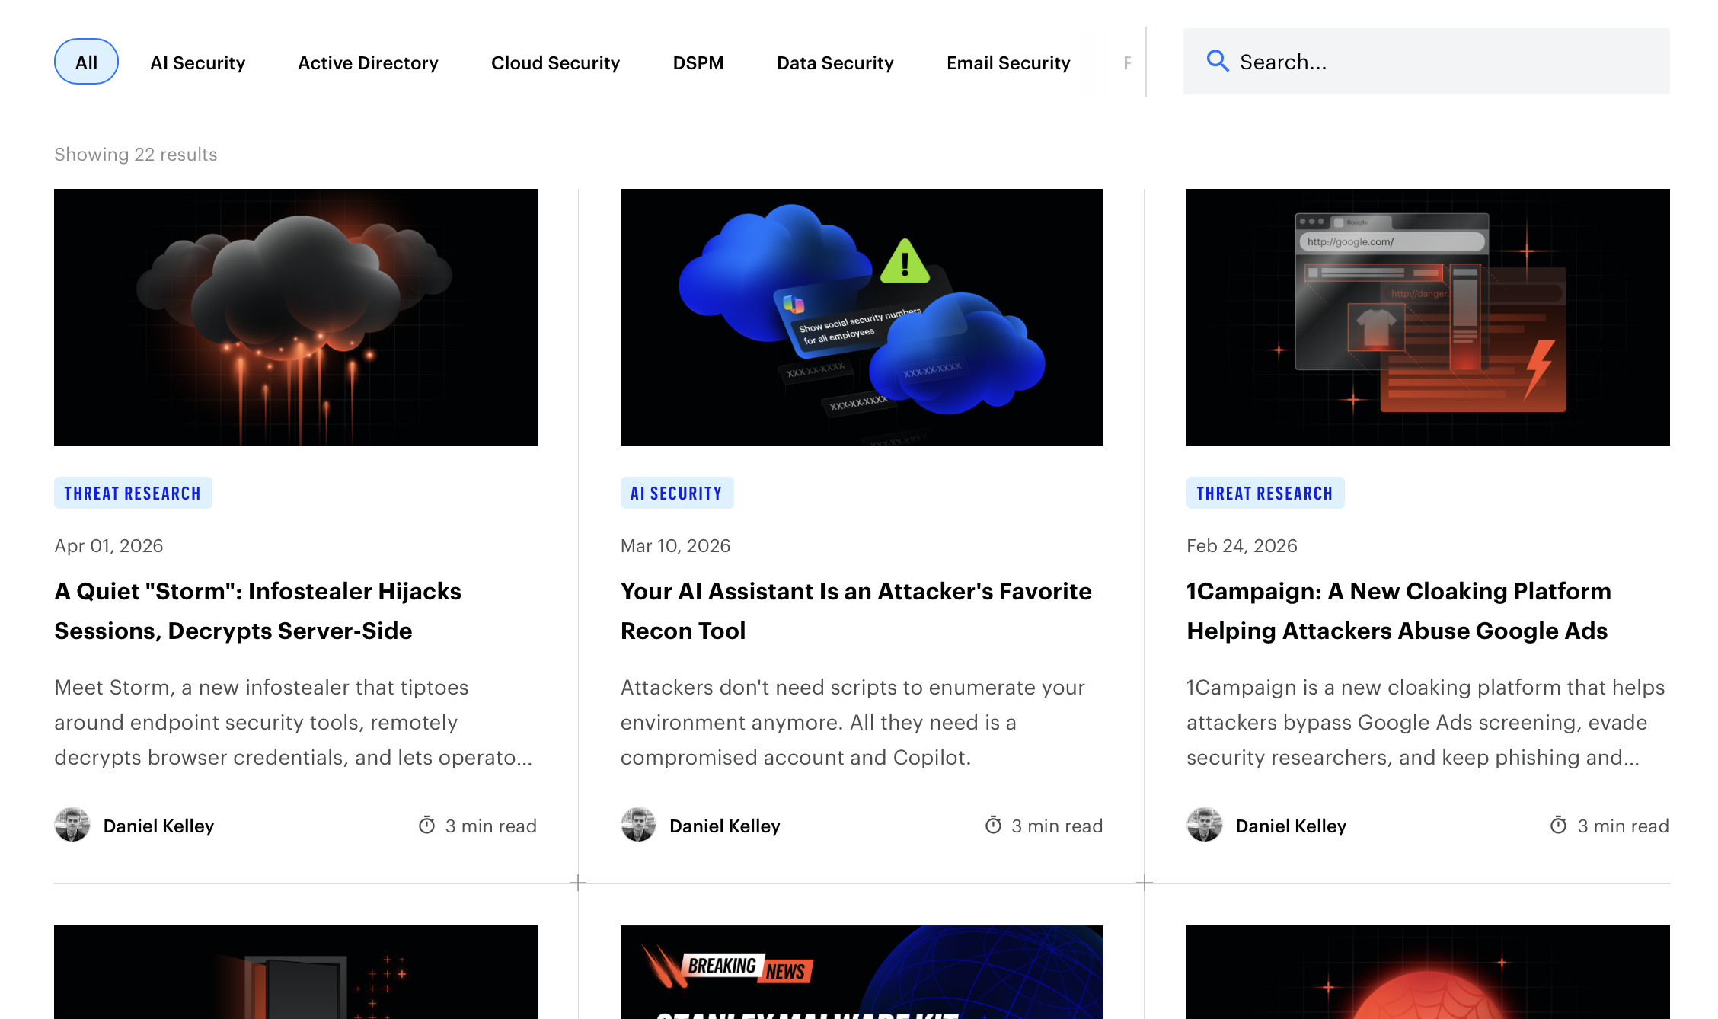
Task: Toggle the Active Directory filter
Action: click(368, 62)
